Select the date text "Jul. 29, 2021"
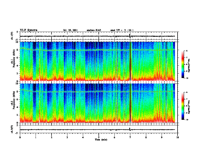Screen dimensions: 200x154 [x=70, y=30]
